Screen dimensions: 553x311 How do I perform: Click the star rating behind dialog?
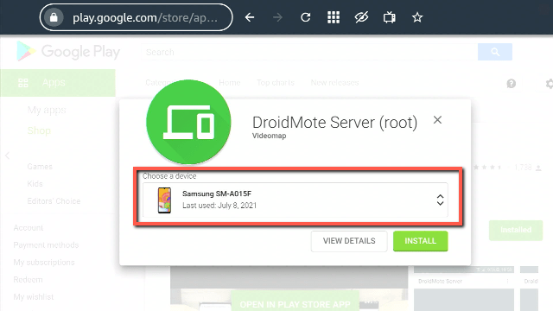[x=487, y=168]
